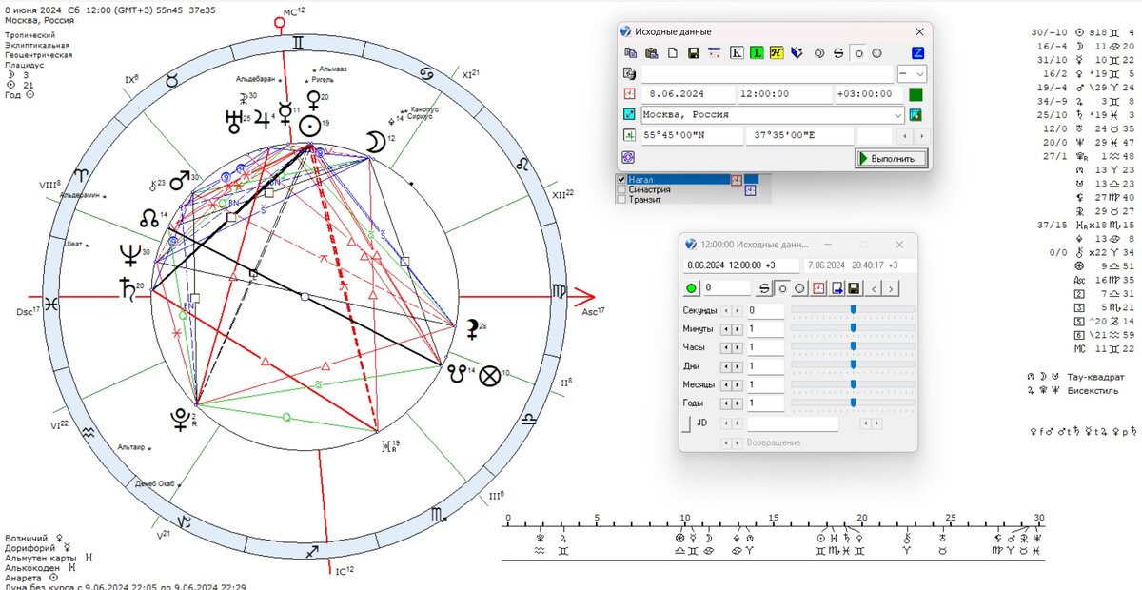The height and width of the screenshot is (590, 1142).
Task: Click the blue clock icon in the Синастрия row
Action: point(750,189)
